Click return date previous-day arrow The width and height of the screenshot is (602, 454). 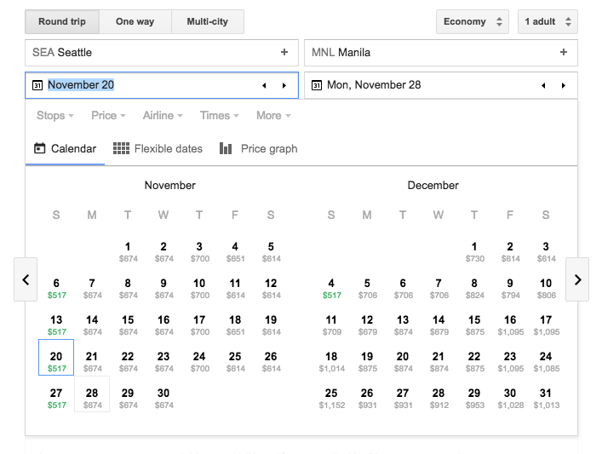click(543, 85)
